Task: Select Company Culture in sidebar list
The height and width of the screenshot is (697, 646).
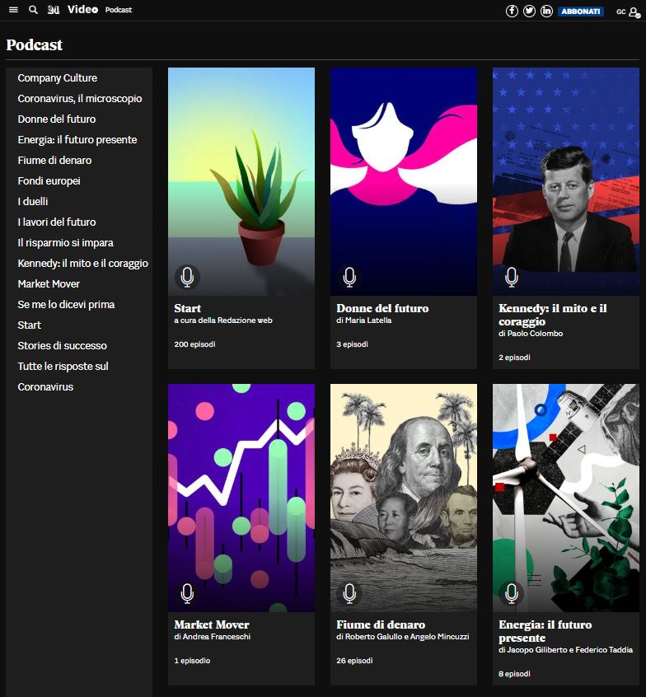Action: point(58,77)
